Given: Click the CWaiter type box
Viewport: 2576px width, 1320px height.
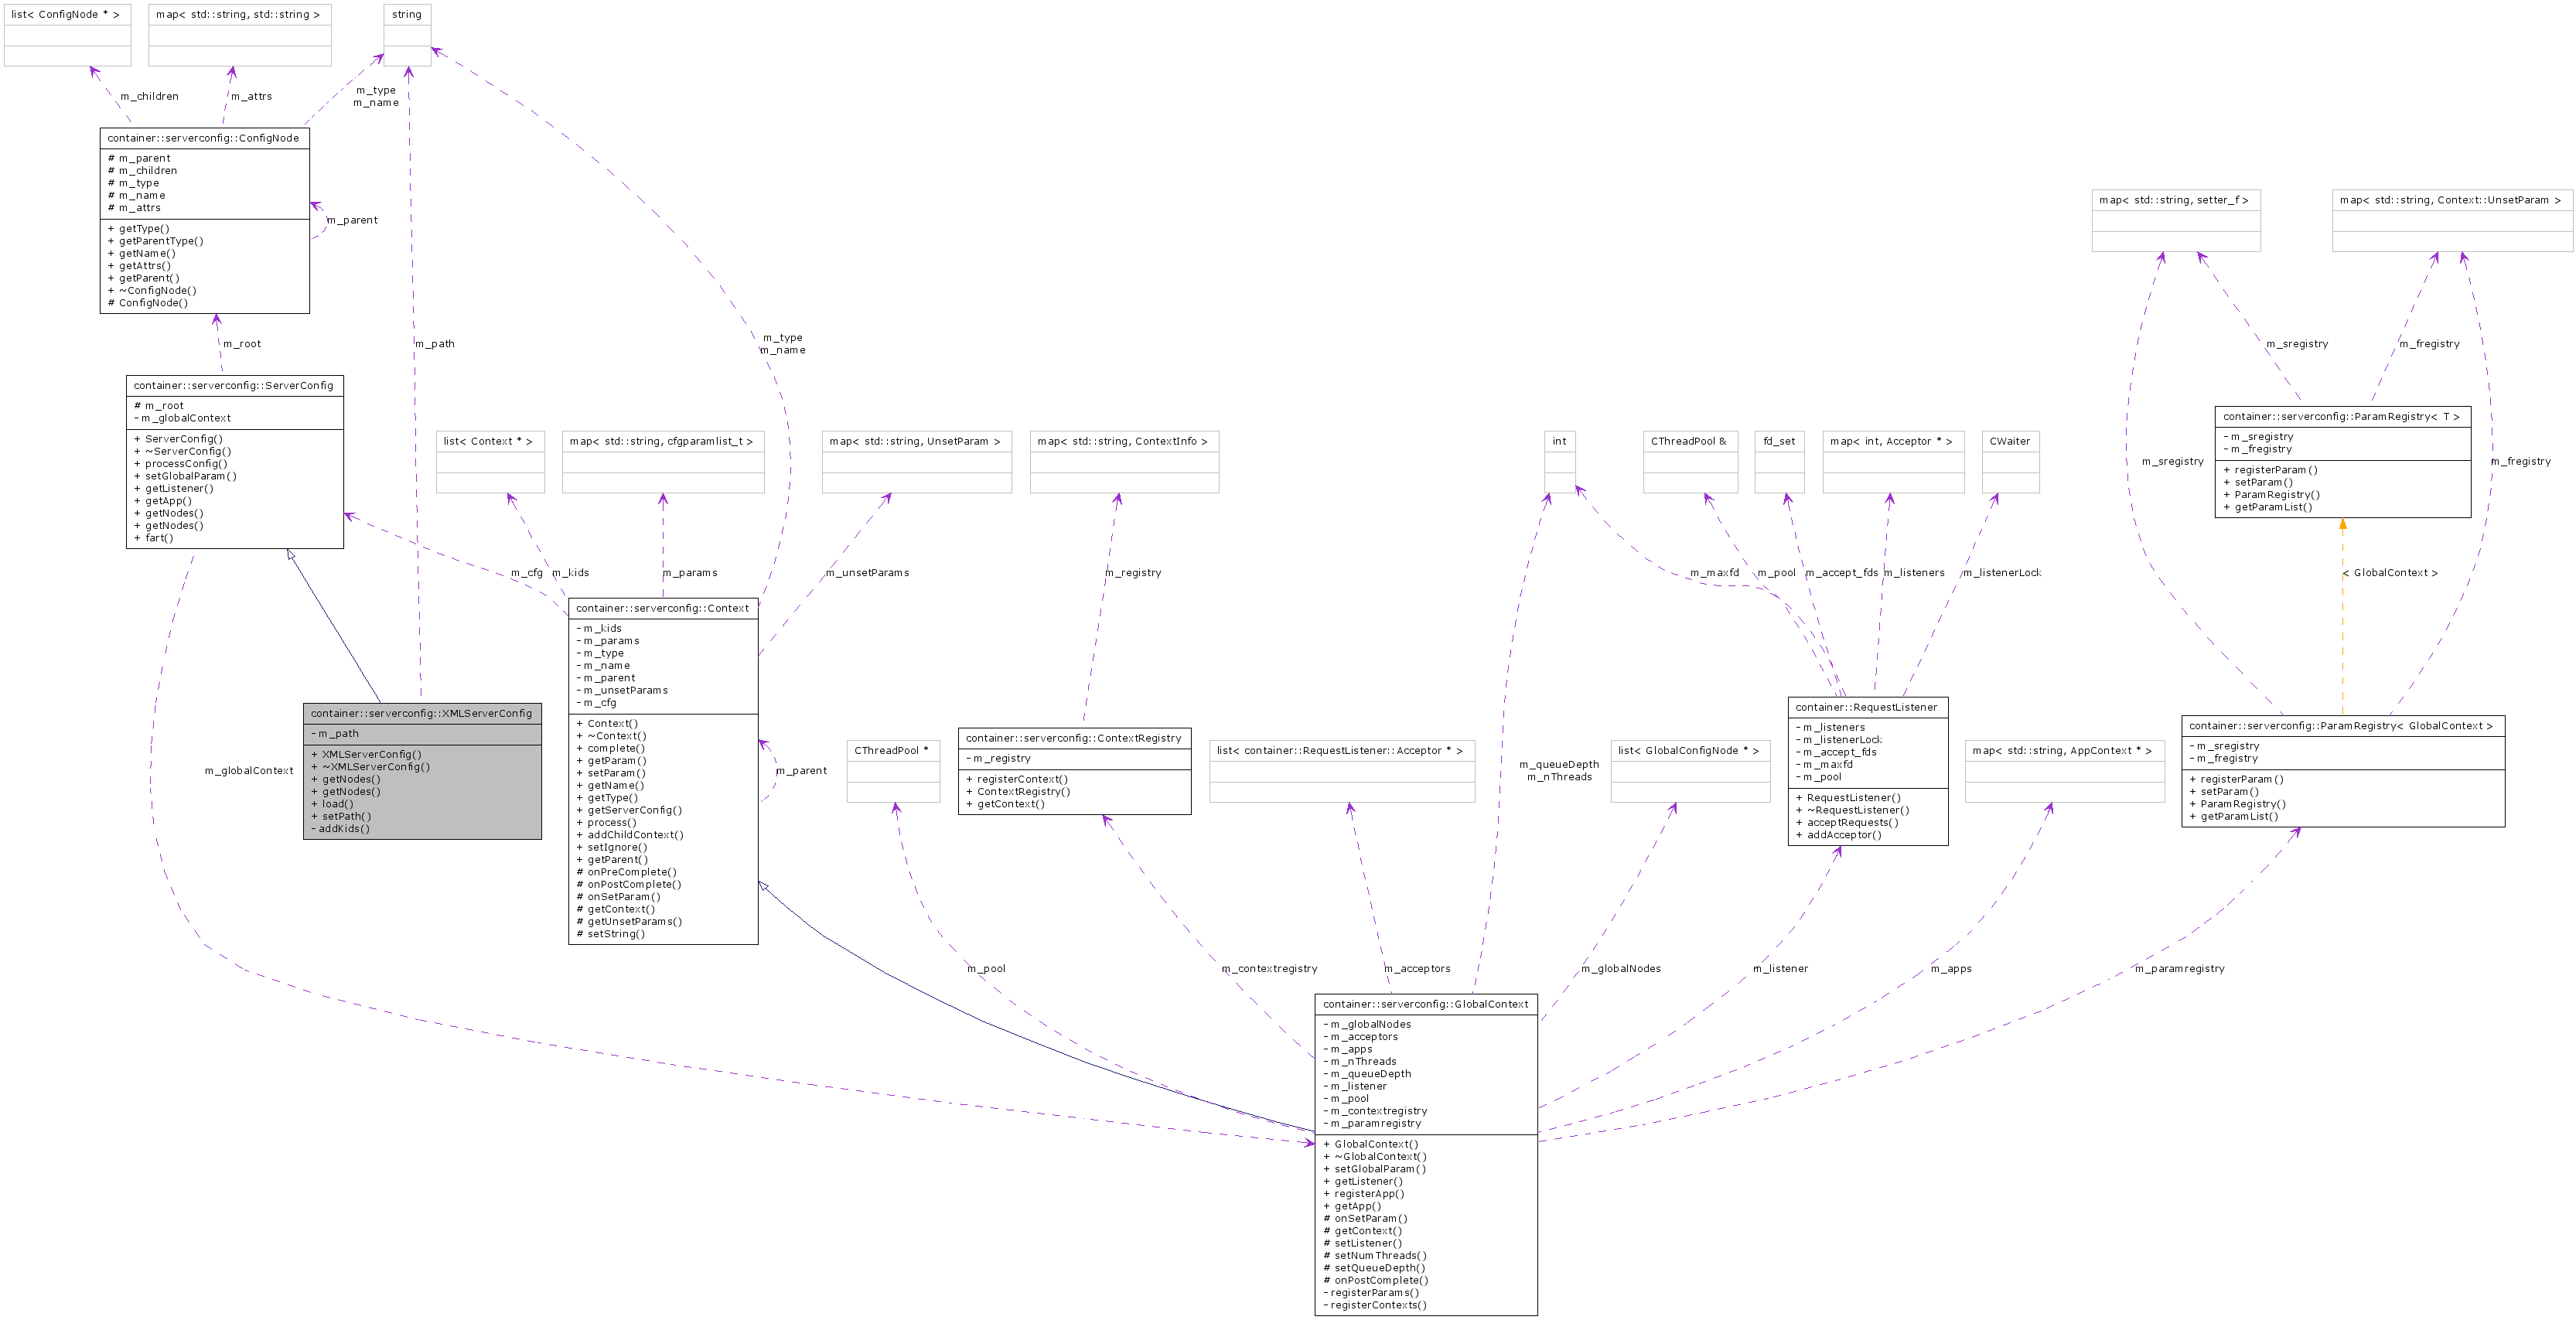Looking at the screenshot, I should pyautogui.click(x=2010, y=462).
